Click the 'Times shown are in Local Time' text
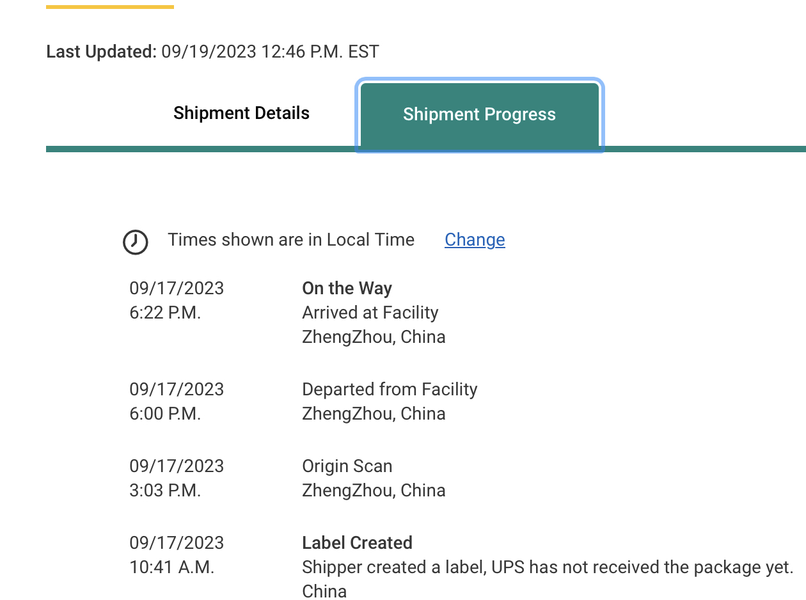 click(x=291, y=240)
